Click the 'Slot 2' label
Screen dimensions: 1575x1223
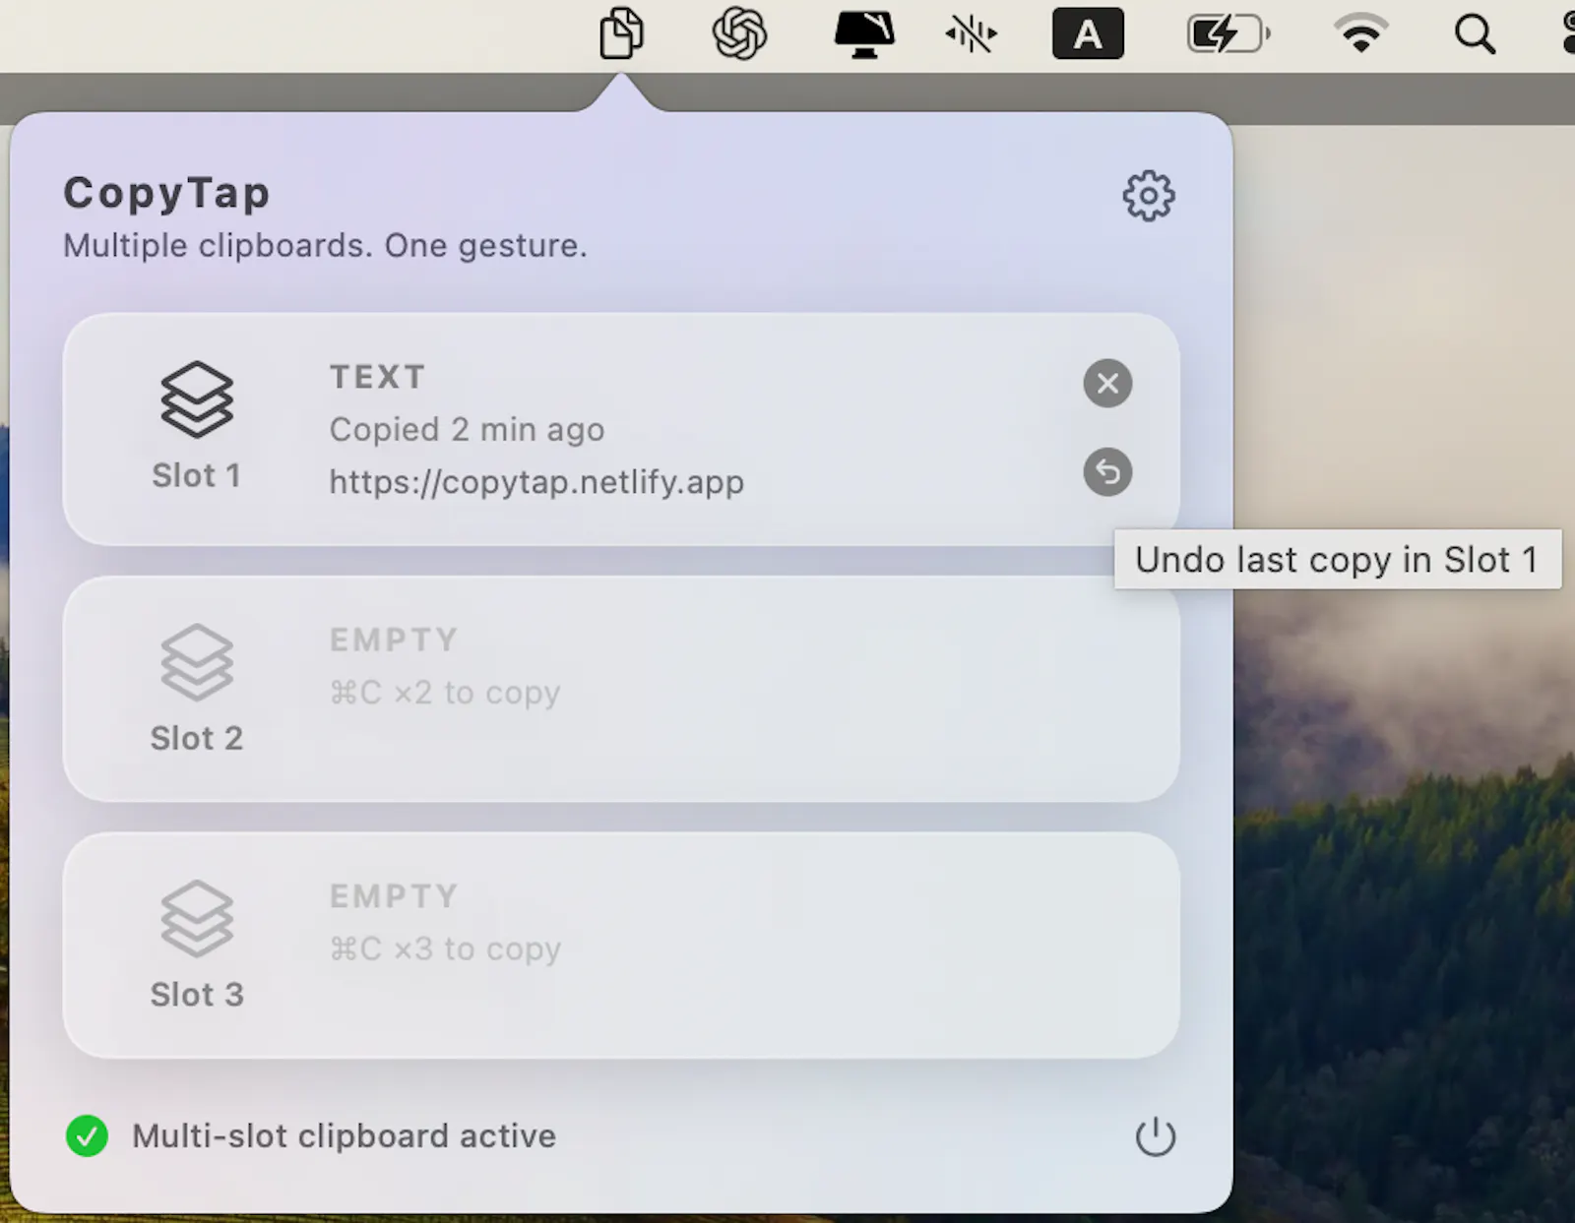[197, 738]
